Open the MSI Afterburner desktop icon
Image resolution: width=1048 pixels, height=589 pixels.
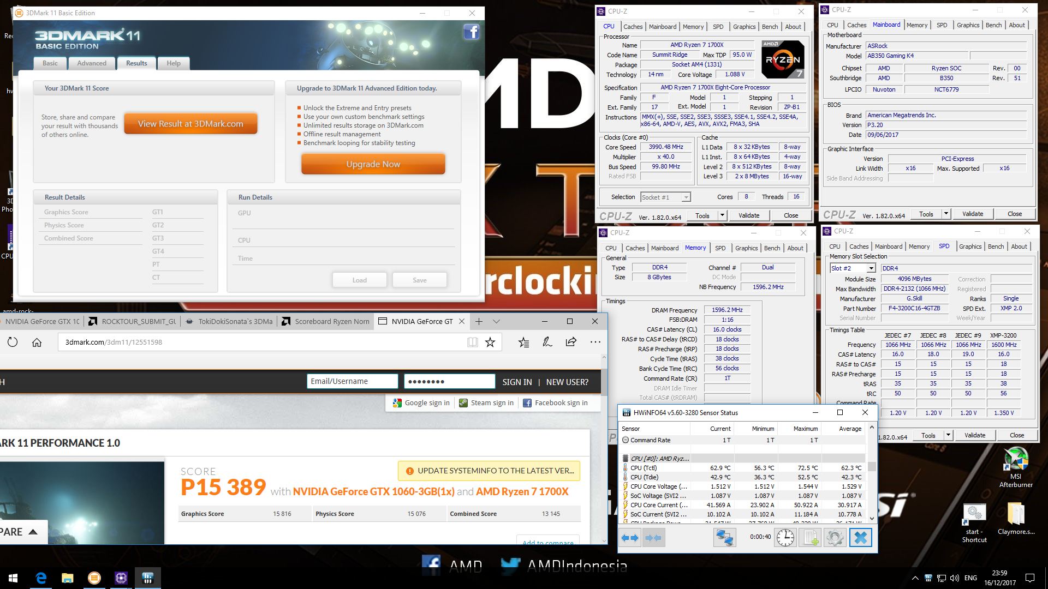(1016, 467)
